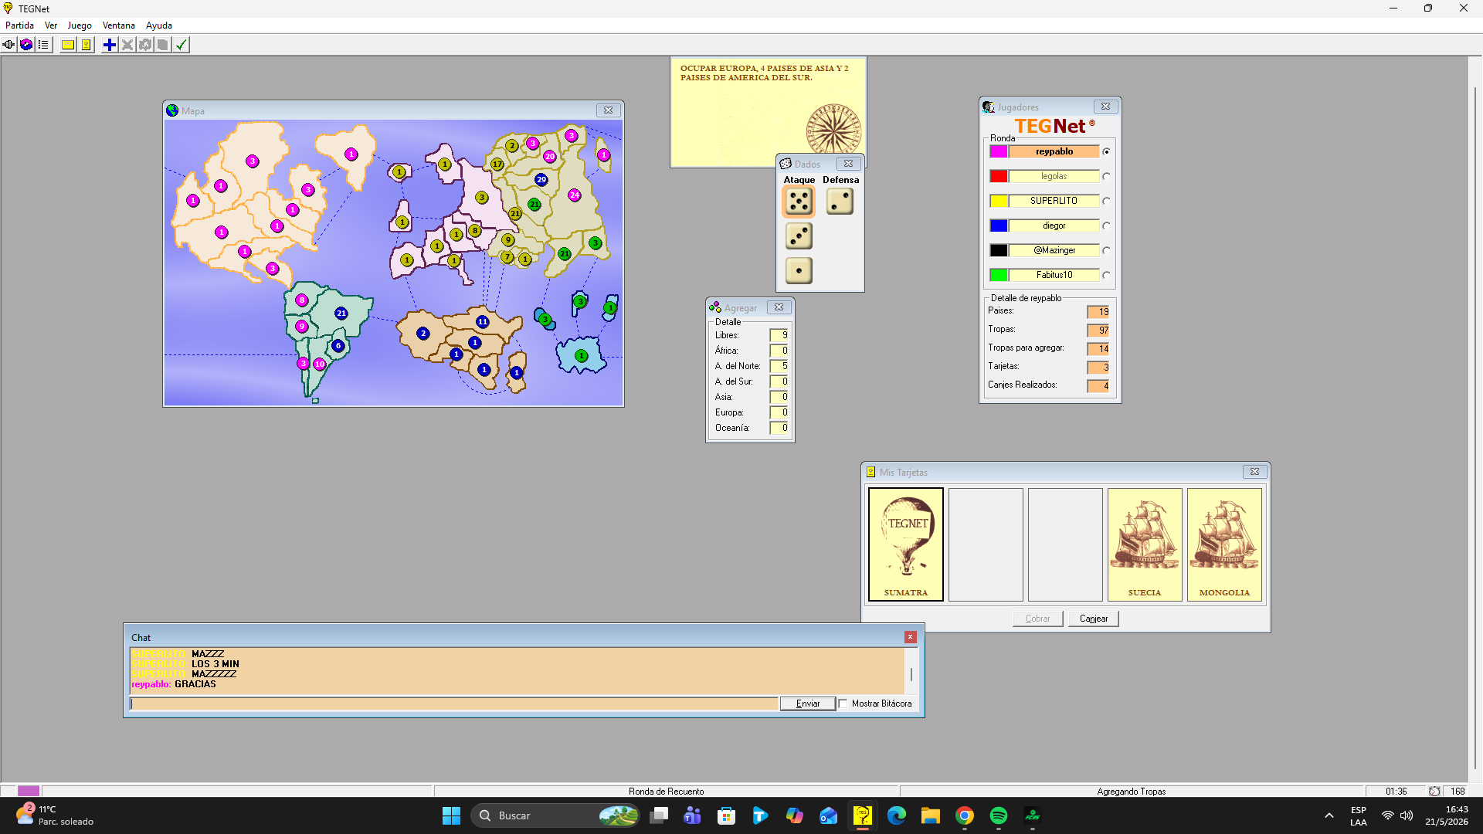
Task: Select the SUMATRA card
Action: click(x=906, y=544)
